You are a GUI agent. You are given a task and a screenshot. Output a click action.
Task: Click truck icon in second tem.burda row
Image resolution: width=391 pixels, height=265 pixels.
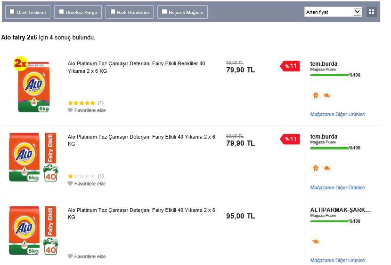[326, 169]
